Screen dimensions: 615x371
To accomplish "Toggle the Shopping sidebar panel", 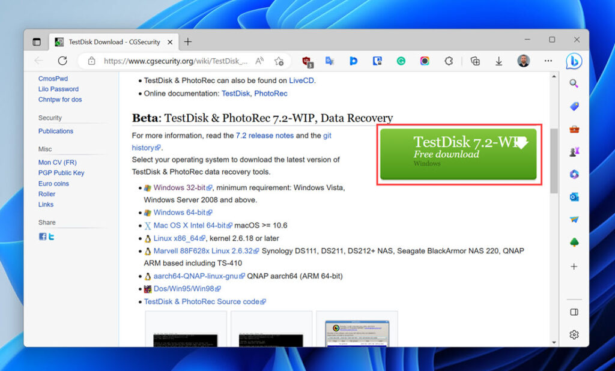I will tap(574, 106).
